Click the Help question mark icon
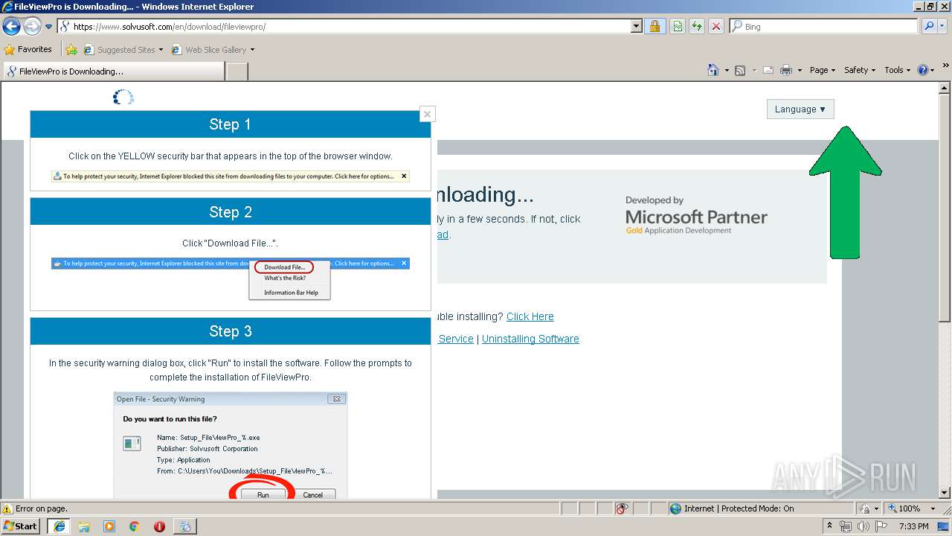Image resolution: width=952 pixels, height=536 pixels. pos(923,70)
